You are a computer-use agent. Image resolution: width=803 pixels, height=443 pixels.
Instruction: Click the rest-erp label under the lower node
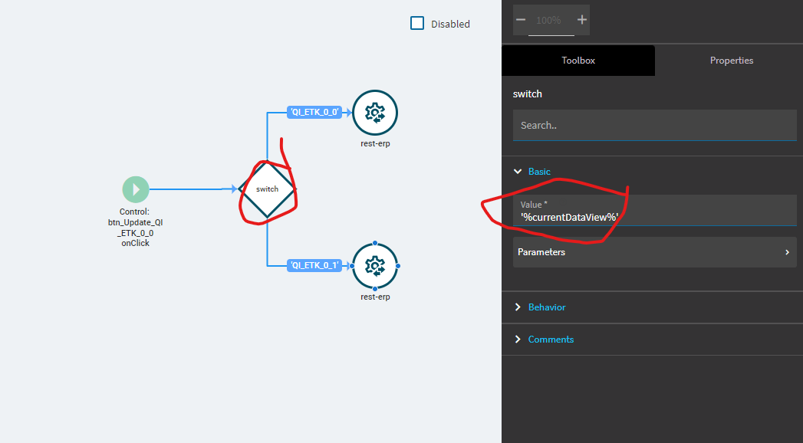375,297
